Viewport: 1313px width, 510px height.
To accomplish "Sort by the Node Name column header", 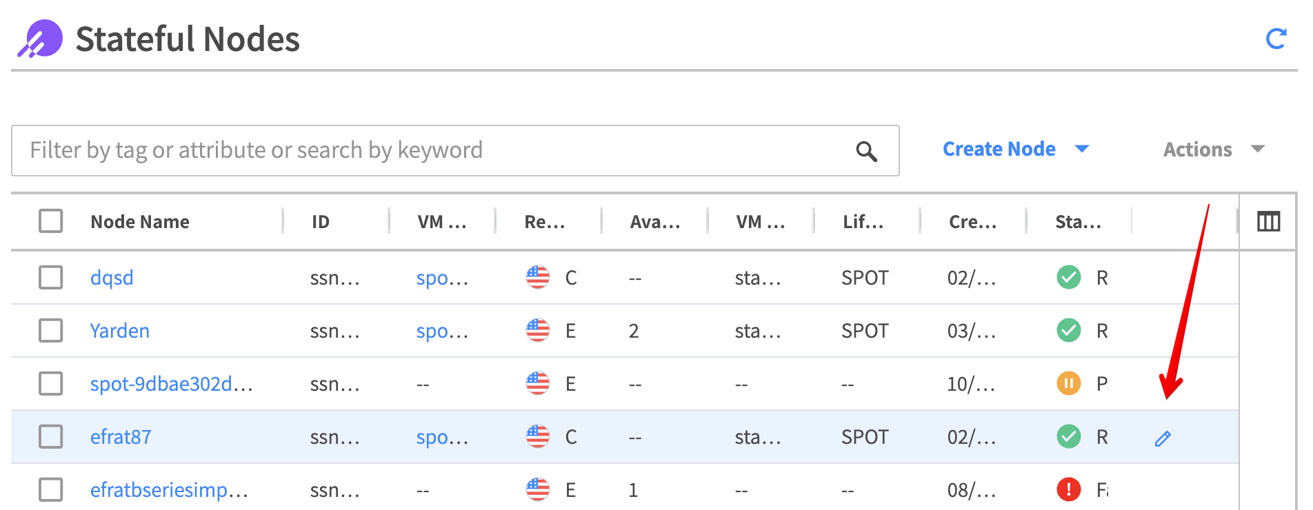I will [x=140, y=222].
